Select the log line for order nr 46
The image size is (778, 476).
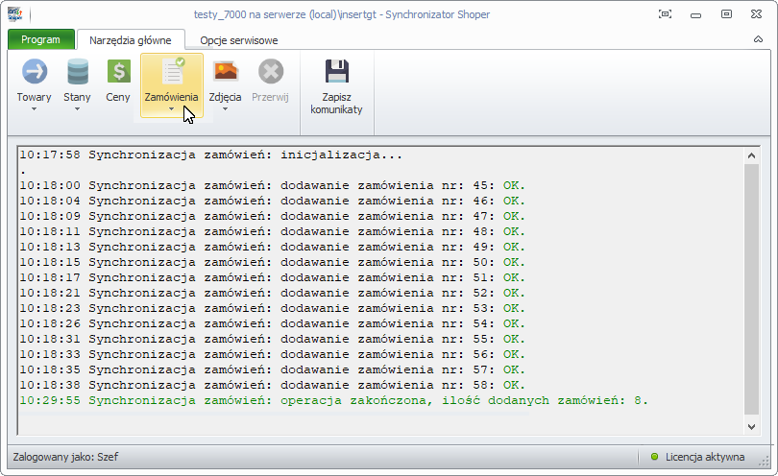click(272, 202)
